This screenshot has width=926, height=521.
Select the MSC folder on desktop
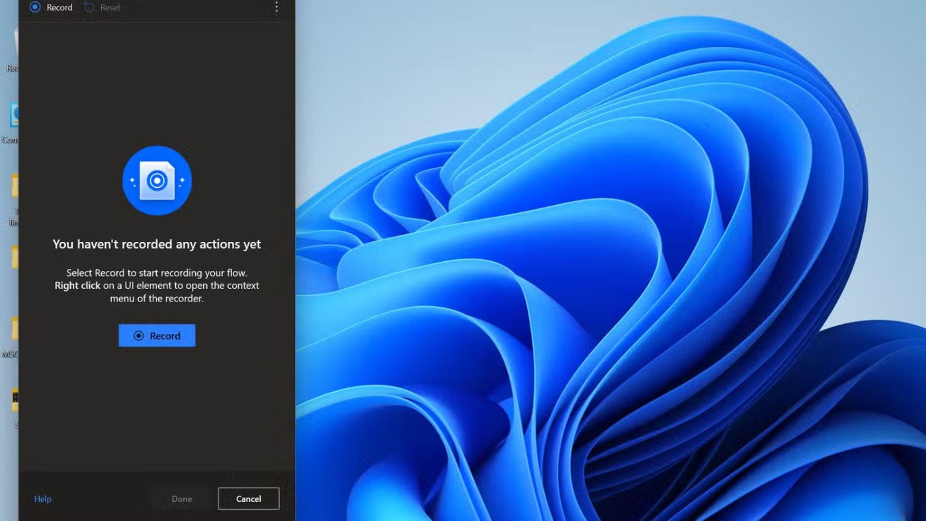click(13, 329)
